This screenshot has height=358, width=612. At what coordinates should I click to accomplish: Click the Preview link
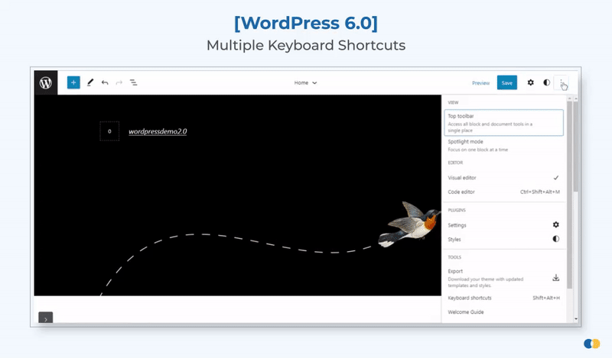(x=481, y=83)
